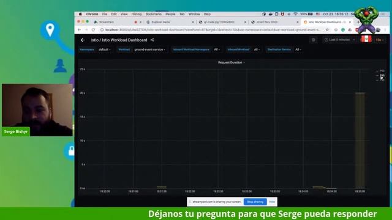Open the Inbound Workload 'All' dropdown
Image resolution: width=392 pixels, height=220 pixels.
tap(257, 50)
